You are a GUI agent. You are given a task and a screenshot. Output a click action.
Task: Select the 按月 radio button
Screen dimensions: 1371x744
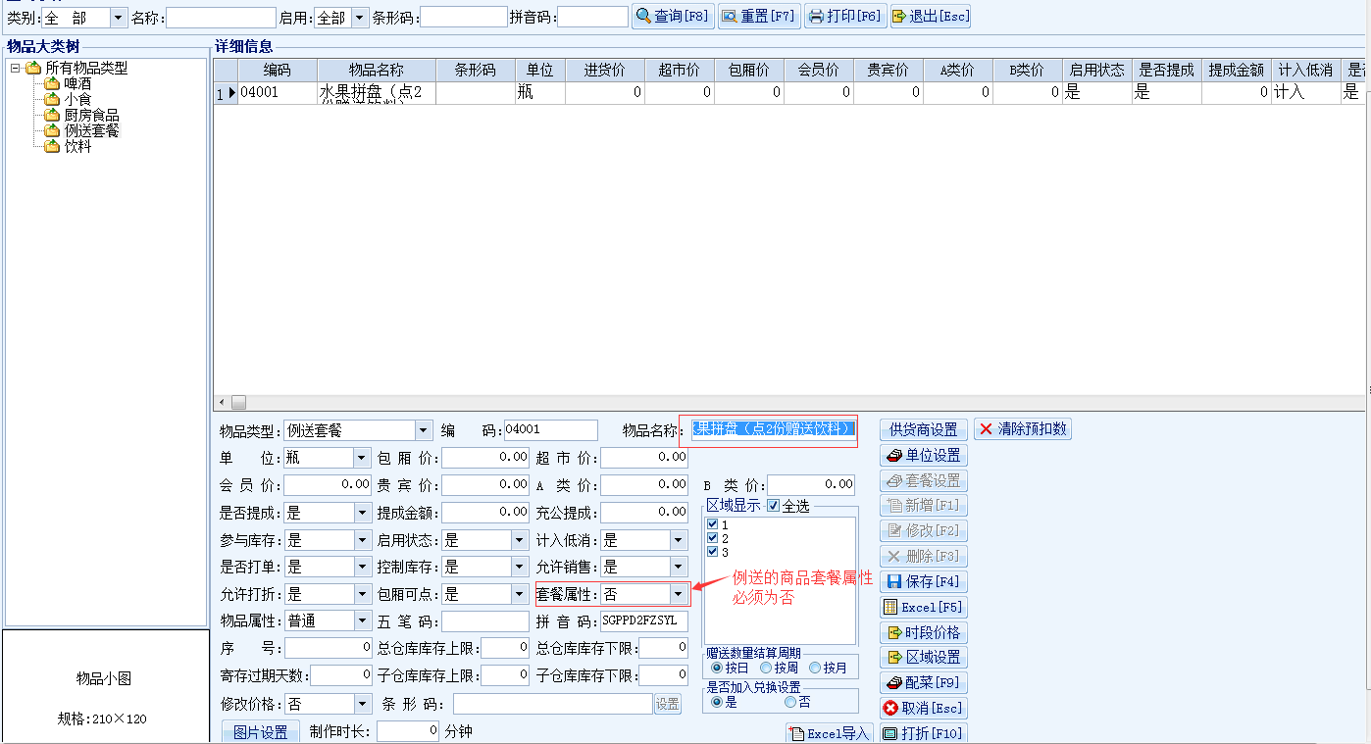(815, 668)
